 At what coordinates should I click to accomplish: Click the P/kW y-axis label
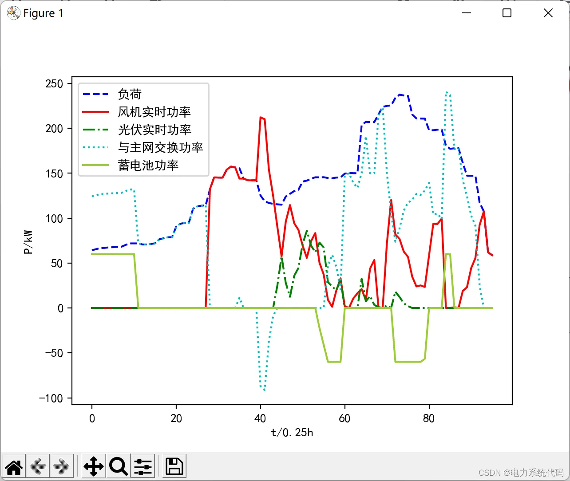28,242
